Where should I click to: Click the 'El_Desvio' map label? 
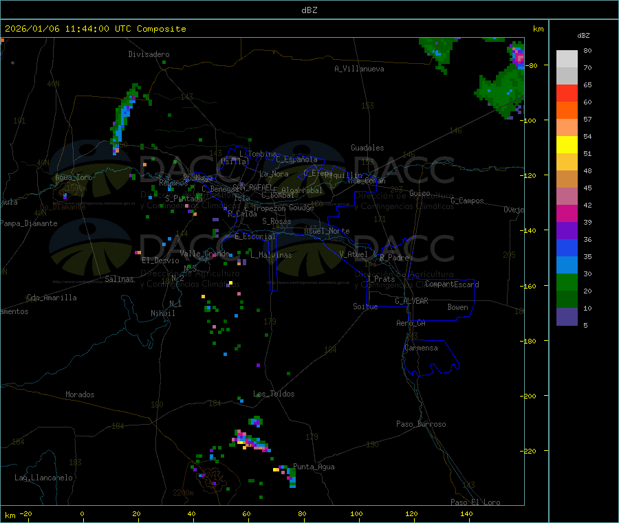tap(160, 260)
